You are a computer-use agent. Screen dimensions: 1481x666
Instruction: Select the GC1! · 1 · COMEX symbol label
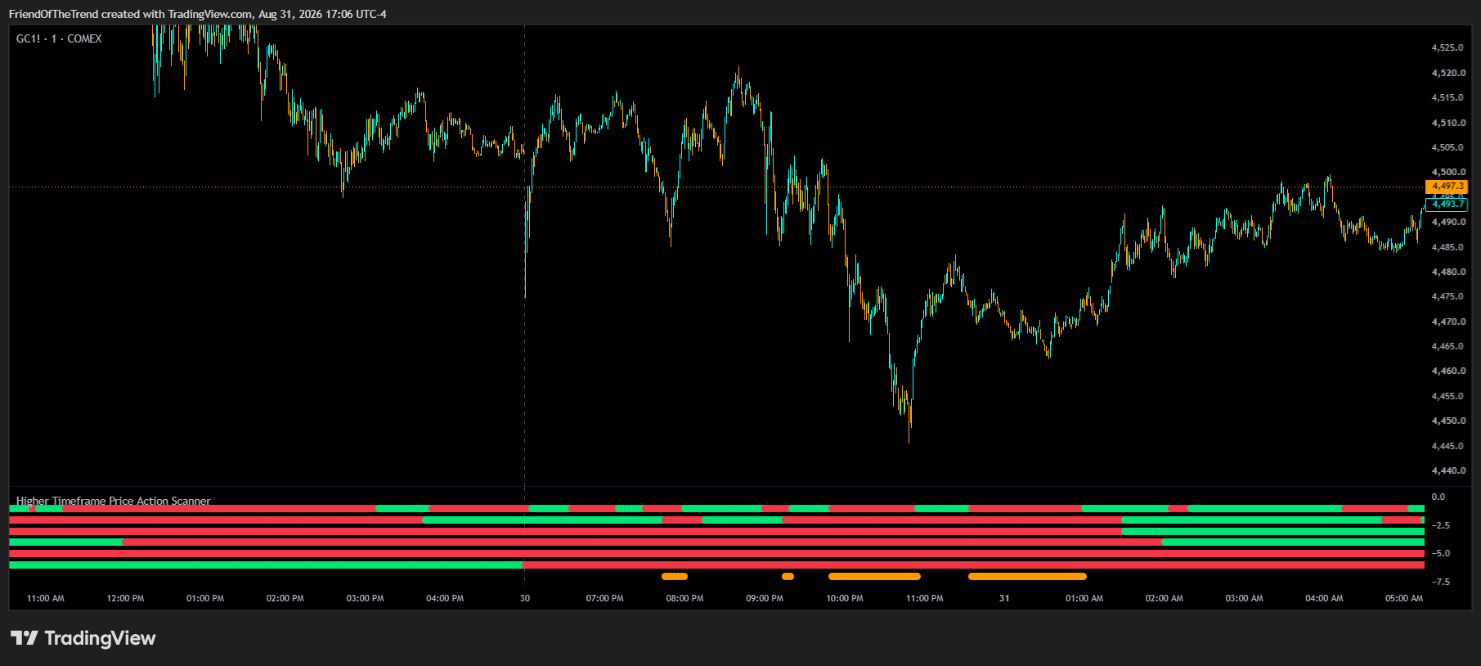point(59,38)
